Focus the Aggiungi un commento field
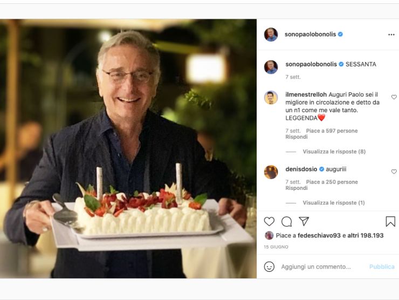 [x=318, y=267]
